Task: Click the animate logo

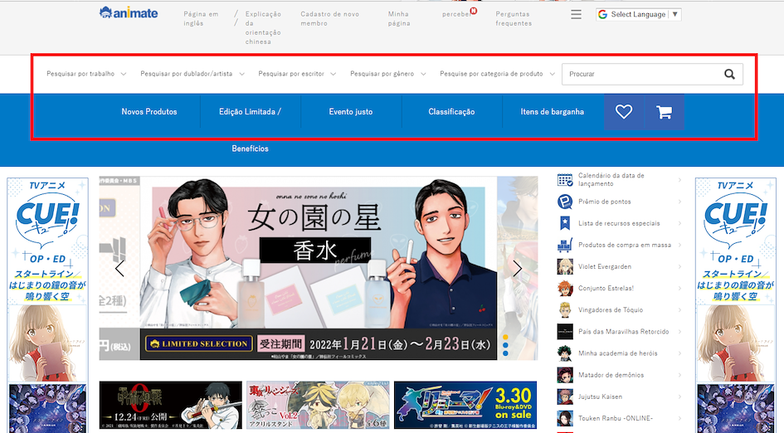Action: coord(129,13)
